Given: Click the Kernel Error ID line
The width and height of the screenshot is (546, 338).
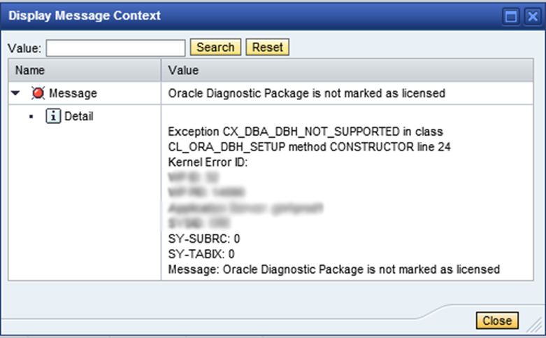Looking at the screenshot, I should point(208,162).
